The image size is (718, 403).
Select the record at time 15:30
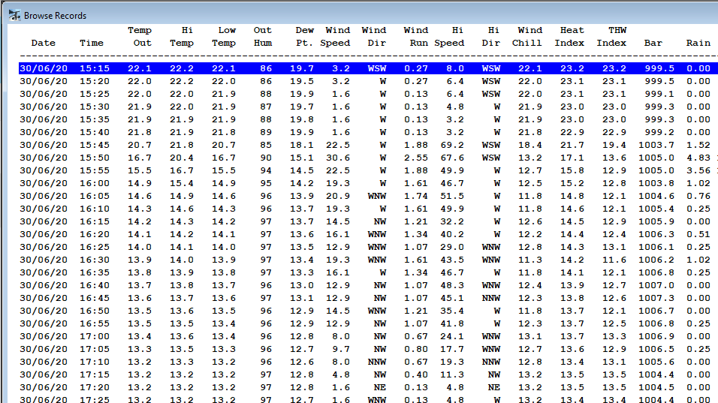pos(368,107)
